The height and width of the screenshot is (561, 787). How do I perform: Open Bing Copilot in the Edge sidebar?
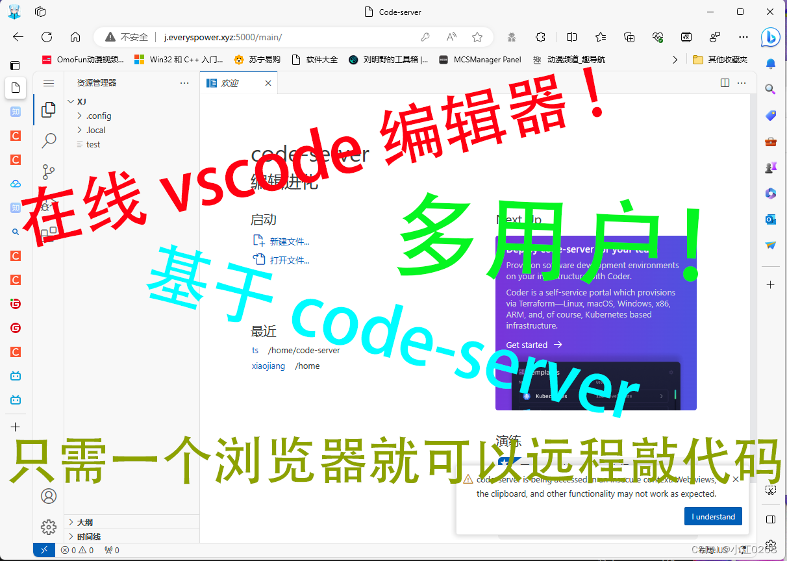[x=770, y=38]
